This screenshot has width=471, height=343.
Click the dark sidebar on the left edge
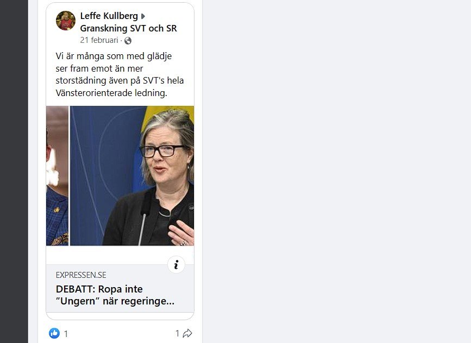[x=14, y=171]
